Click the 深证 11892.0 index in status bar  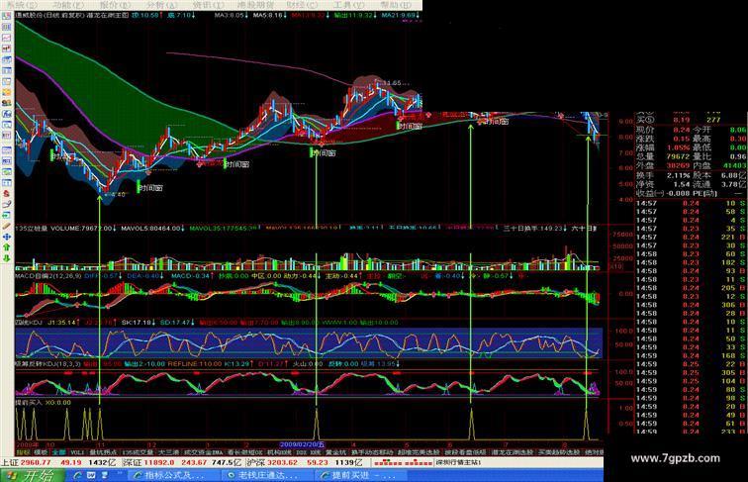(147, 462)
